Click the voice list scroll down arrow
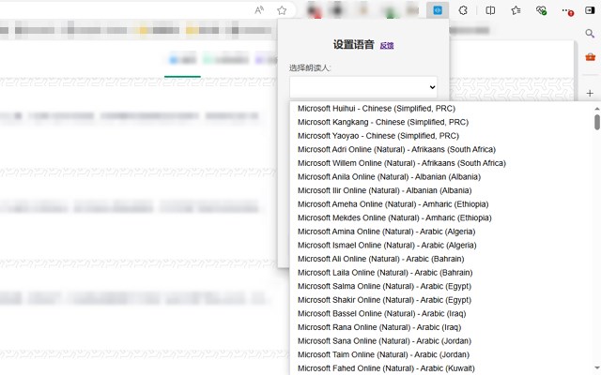The image size is (601, 375). [x=597, y=367]
